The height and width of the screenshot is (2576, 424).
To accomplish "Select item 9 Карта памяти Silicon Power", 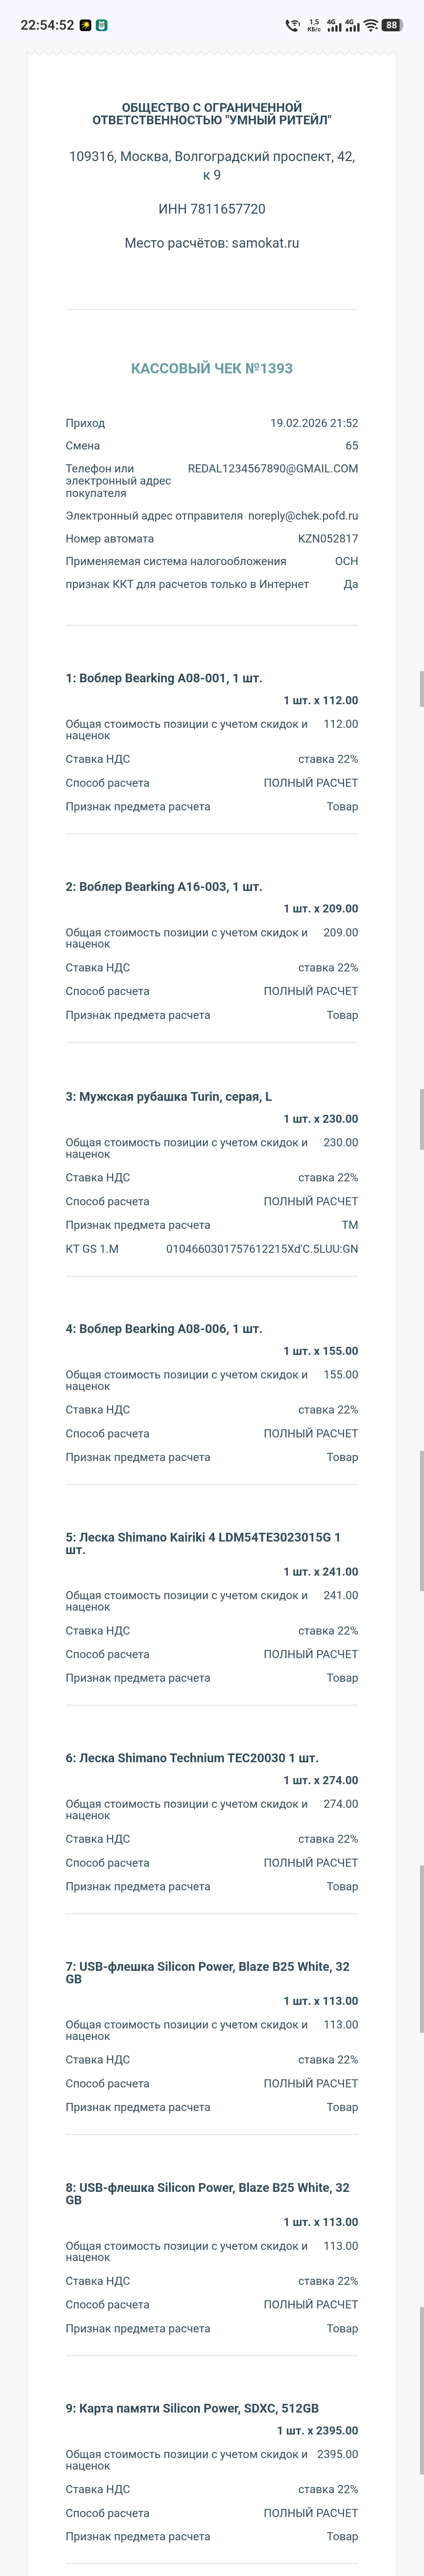I will [x=191, y=2408].
